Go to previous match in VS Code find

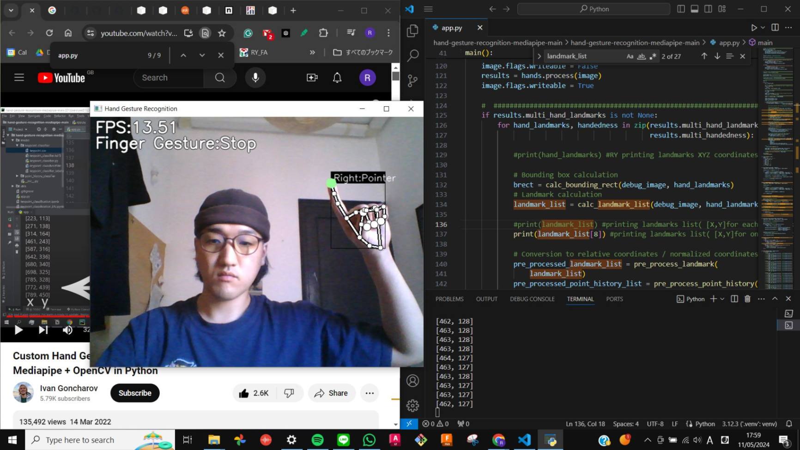pyautogui.click(x=704, y=56)
